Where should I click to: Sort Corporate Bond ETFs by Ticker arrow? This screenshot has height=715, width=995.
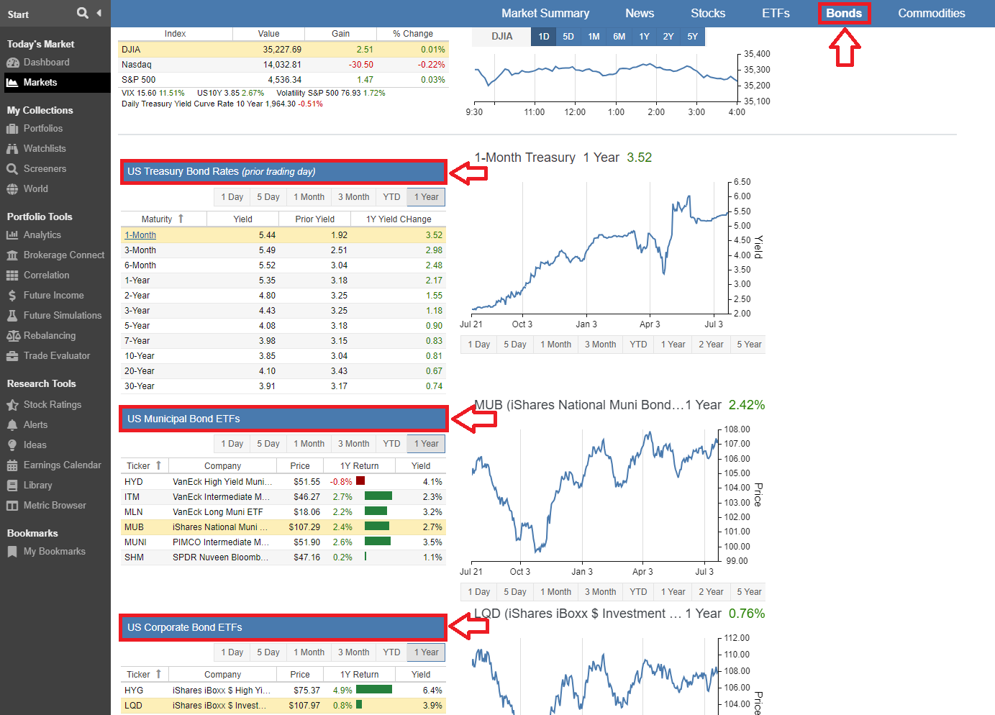158,674
